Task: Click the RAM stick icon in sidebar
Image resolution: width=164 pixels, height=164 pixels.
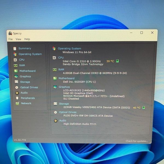Action: [16, 66]
